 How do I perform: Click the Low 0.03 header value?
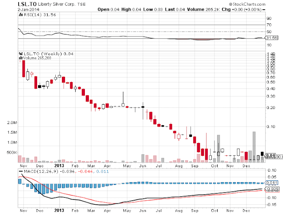tap(153, 9)
